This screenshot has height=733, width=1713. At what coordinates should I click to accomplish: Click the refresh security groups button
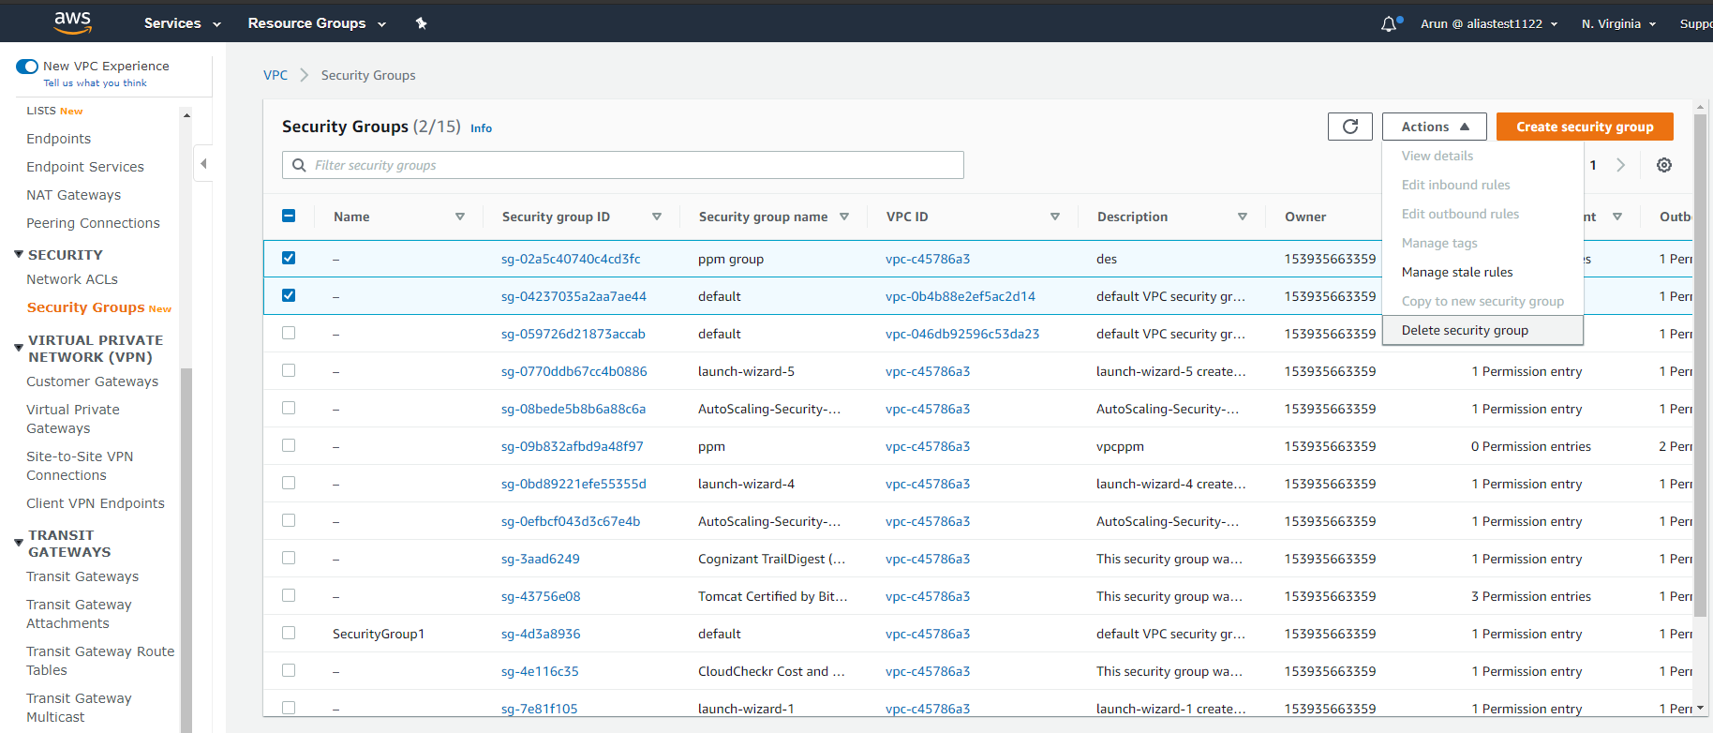[x=1349, y=127]
